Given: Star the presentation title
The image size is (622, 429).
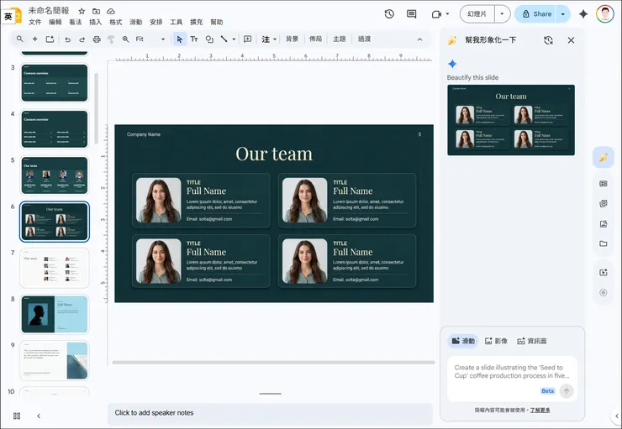Looking at the screenshot, I should click(82, 11).
